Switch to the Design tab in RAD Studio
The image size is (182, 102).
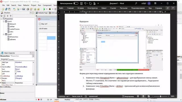point(91,99)
